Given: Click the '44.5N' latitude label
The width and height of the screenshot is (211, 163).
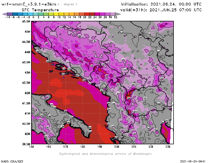Looking at the screenshot, I should 26,42.
